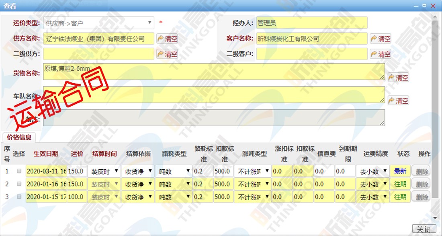Click the 二级客户 input field

(x=312, y=54)
